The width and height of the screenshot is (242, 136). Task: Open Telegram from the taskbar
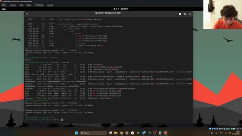click(144, 133)
